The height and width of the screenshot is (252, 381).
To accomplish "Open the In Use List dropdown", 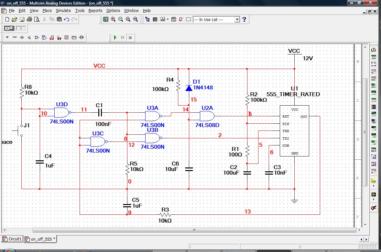I will point(237,19).
